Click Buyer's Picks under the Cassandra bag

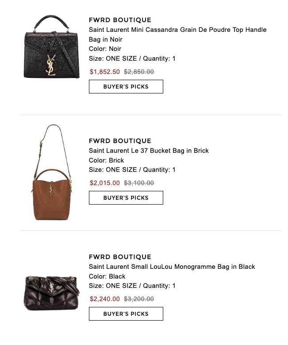coord(126,87)
